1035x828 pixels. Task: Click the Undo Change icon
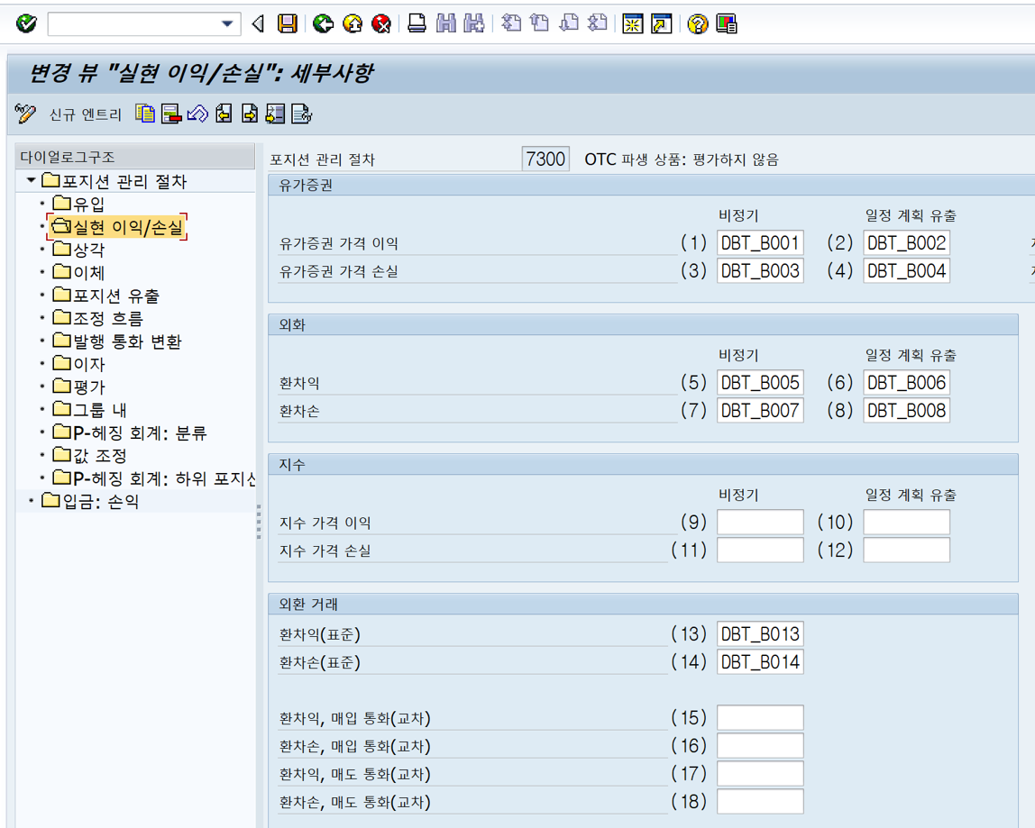pyautogui.click(x=197, y=114)
